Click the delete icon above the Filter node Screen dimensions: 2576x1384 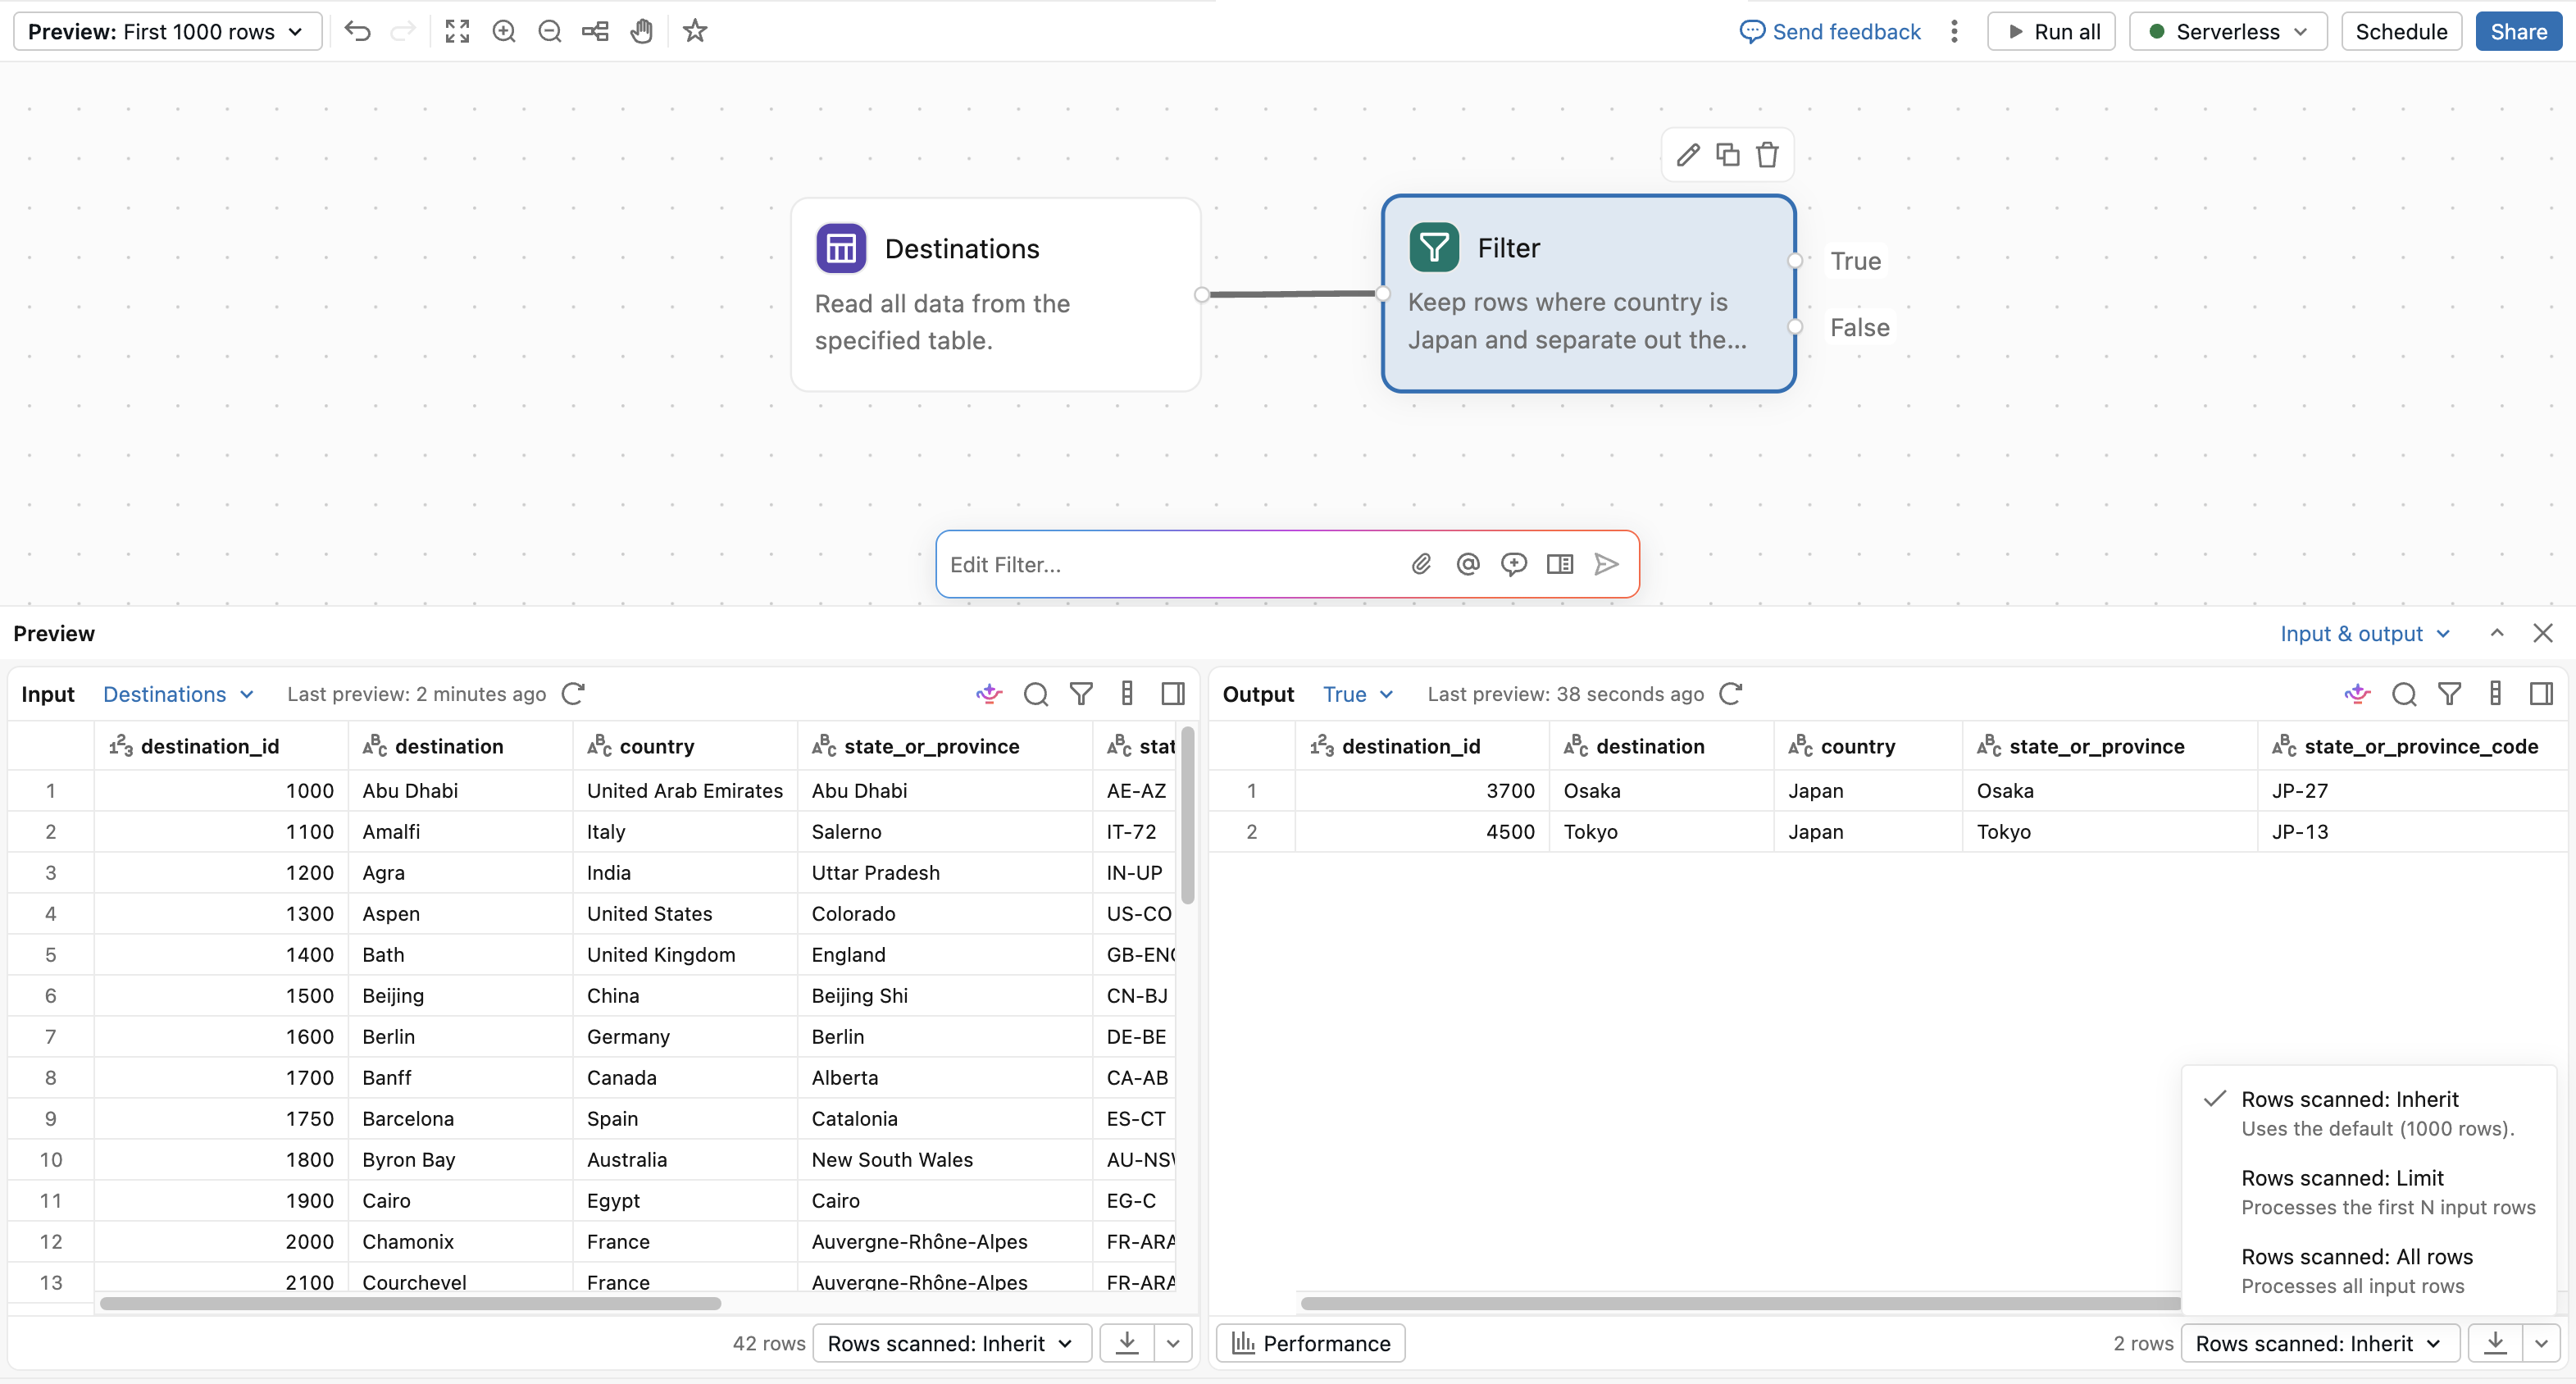pos(1768,155)
